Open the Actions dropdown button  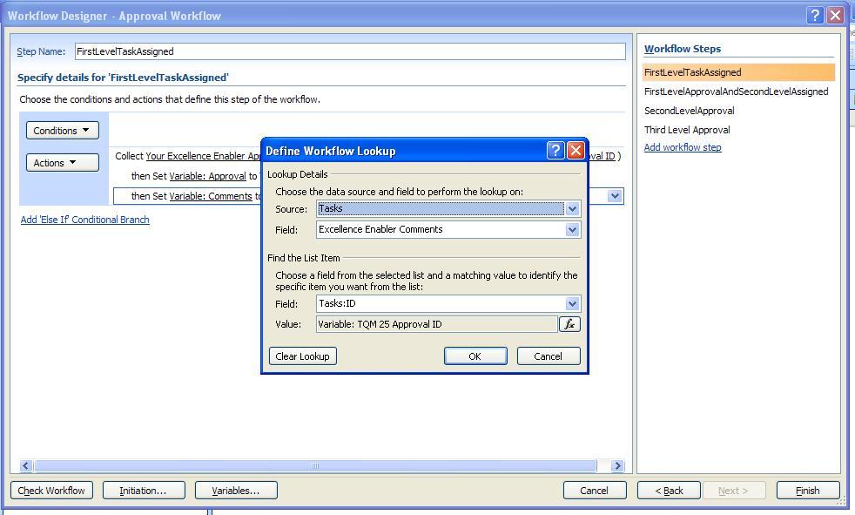click(62, 163)
